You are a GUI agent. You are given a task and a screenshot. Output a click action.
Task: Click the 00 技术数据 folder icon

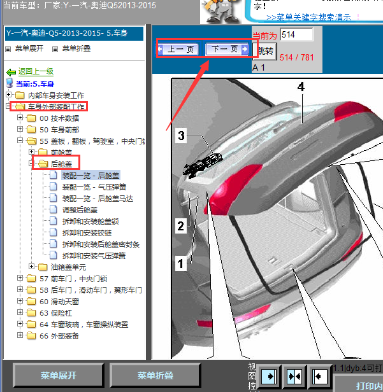[31, 118]
